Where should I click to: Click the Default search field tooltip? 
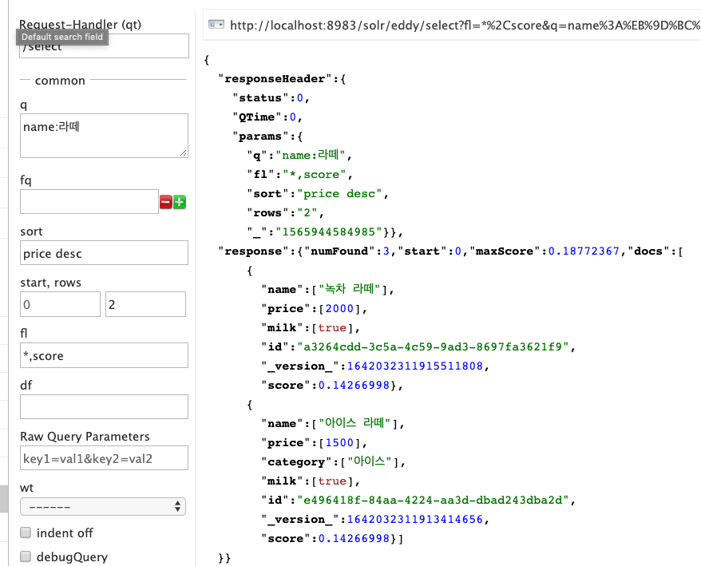[x=62, y=37]
